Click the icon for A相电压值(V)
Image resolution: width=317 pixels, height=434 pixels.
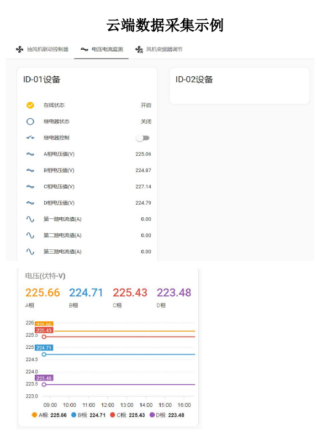pos(30,154)
